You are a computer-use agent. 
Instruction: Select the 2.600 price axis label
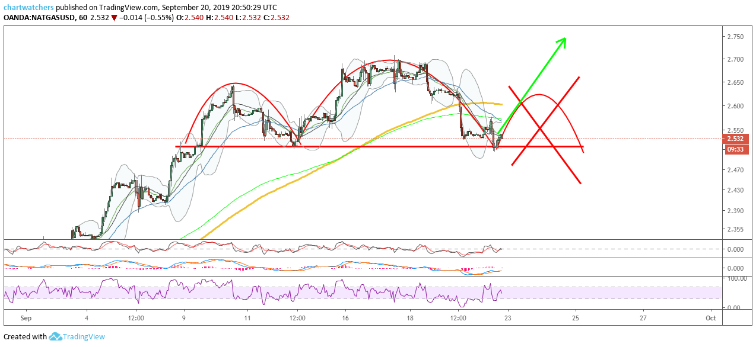click(735, 106)
